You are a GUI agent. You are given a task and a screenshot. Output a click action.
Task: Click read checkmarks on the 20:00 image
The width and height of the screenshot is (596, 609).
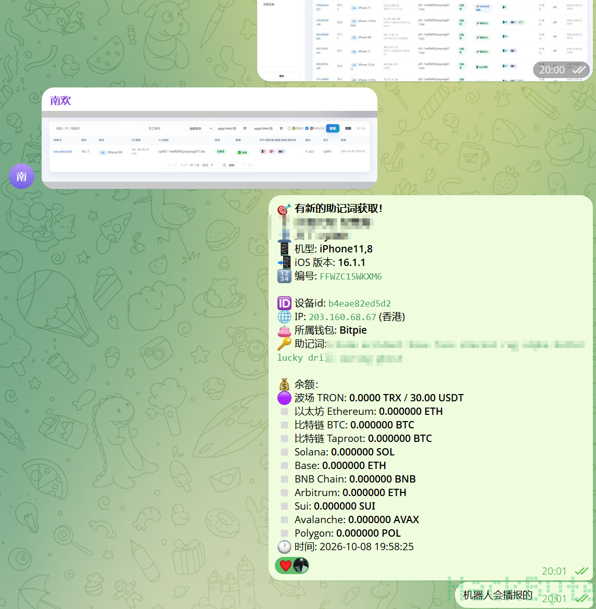pos(579,70)
